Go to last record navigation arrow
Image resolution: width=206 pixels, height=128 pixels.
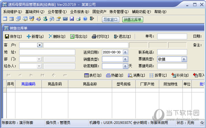(x=43, y=75)
